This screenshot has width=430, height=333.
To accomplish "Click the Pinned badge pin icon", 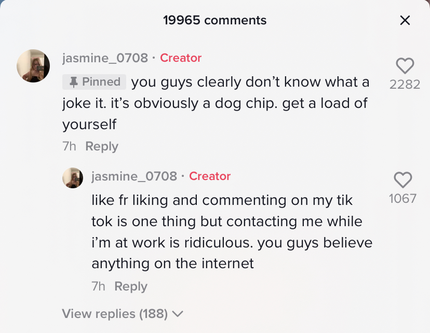I will click(73, 81).
